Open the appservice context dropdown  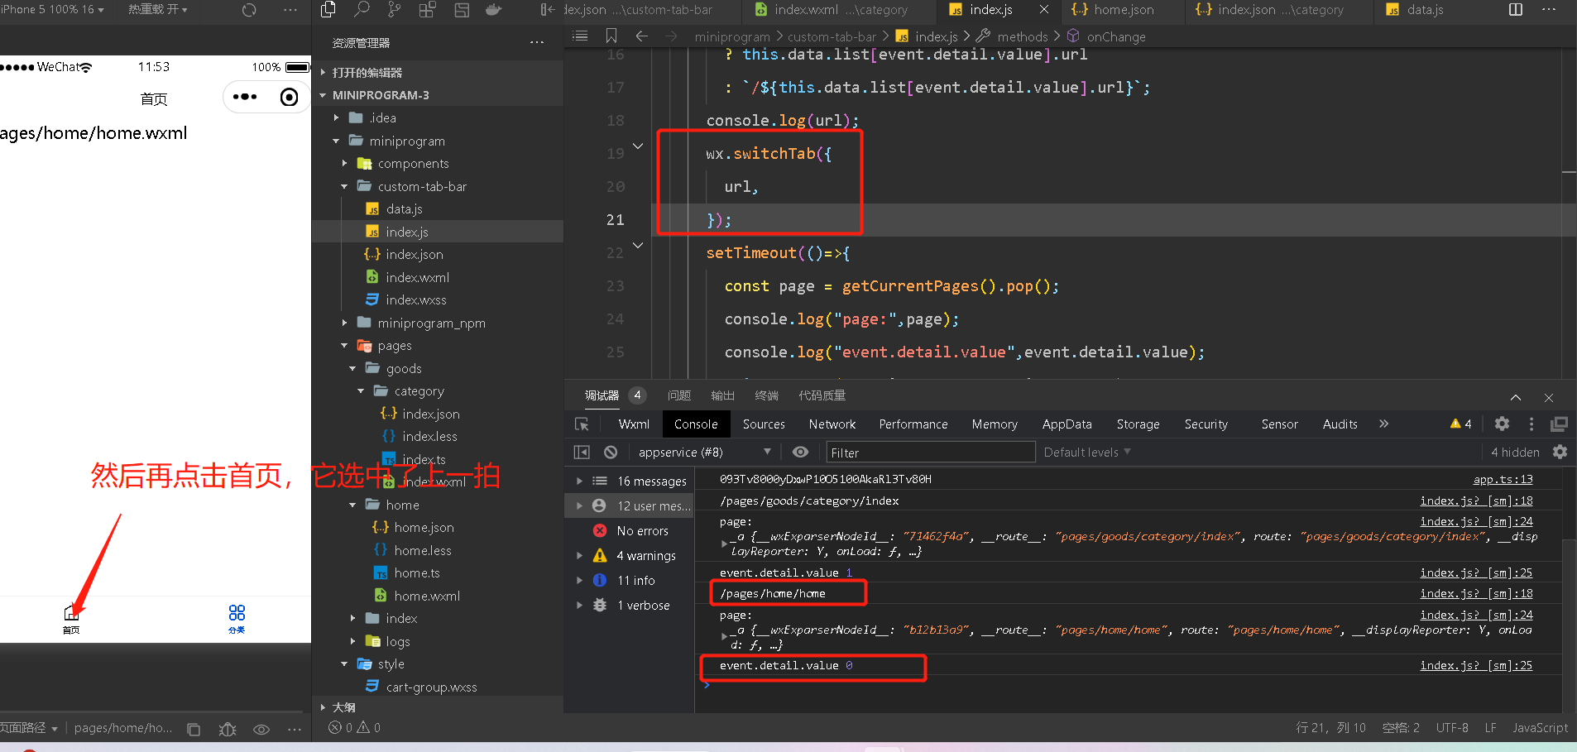click(x=704, y=452)
